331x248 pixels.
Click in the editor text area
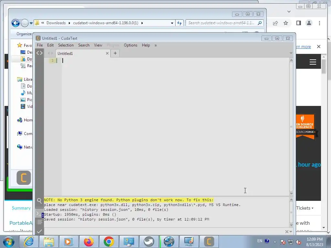175,127
